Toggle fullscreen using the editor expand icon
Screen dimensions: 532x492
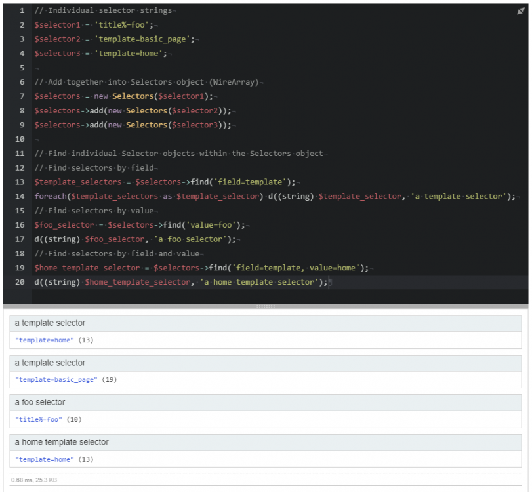tap(521, 12)
